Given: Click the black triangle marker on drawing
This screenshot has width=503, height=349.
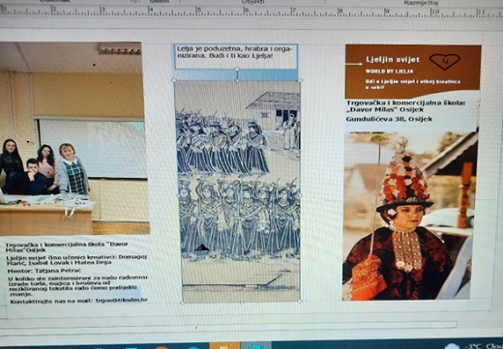Looking at the screenshot, I should click(202, 247).
